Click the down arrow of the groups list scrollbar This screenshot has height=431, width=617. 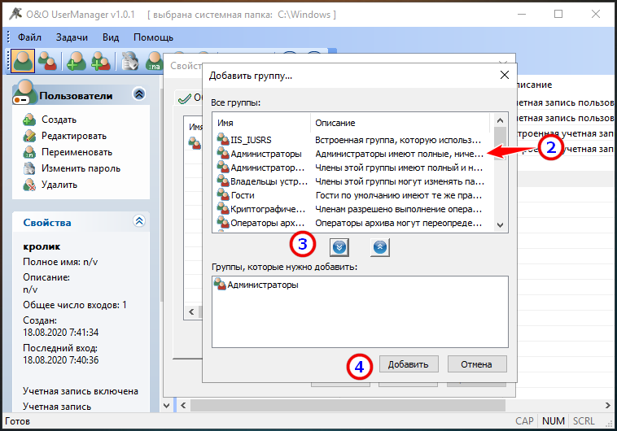pos(500,225)
